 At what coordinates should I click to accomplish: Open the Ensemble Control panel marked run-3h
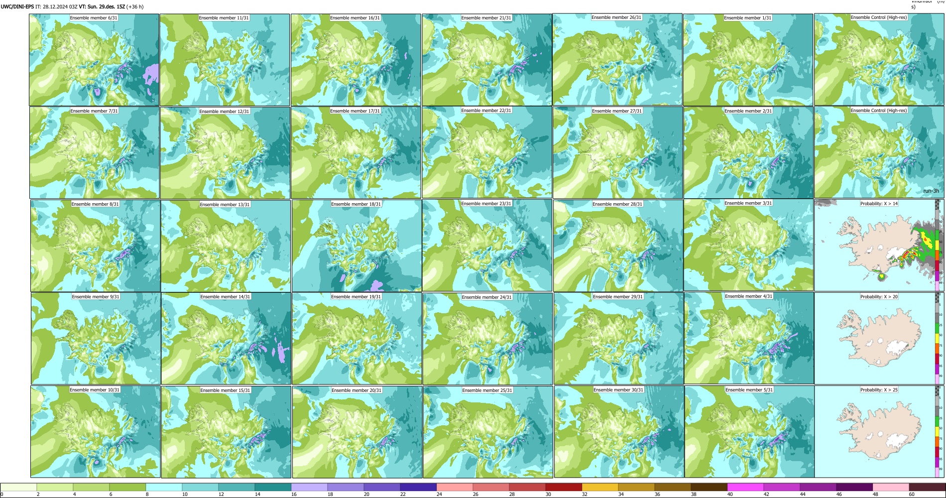click(879, 152)
